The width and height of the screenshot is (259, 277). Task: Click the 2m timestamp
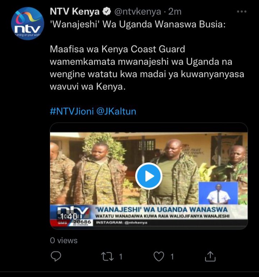click(x=175, y=12)
